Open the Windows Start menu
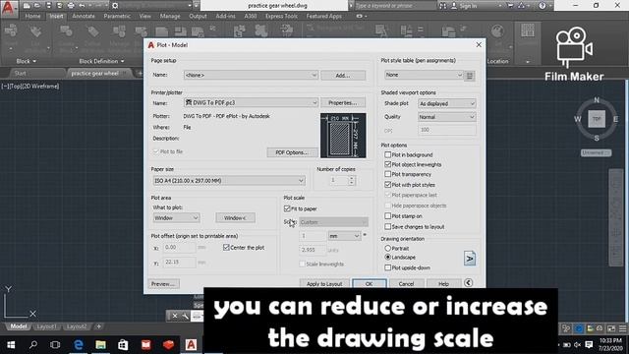 tap(11, 344)
